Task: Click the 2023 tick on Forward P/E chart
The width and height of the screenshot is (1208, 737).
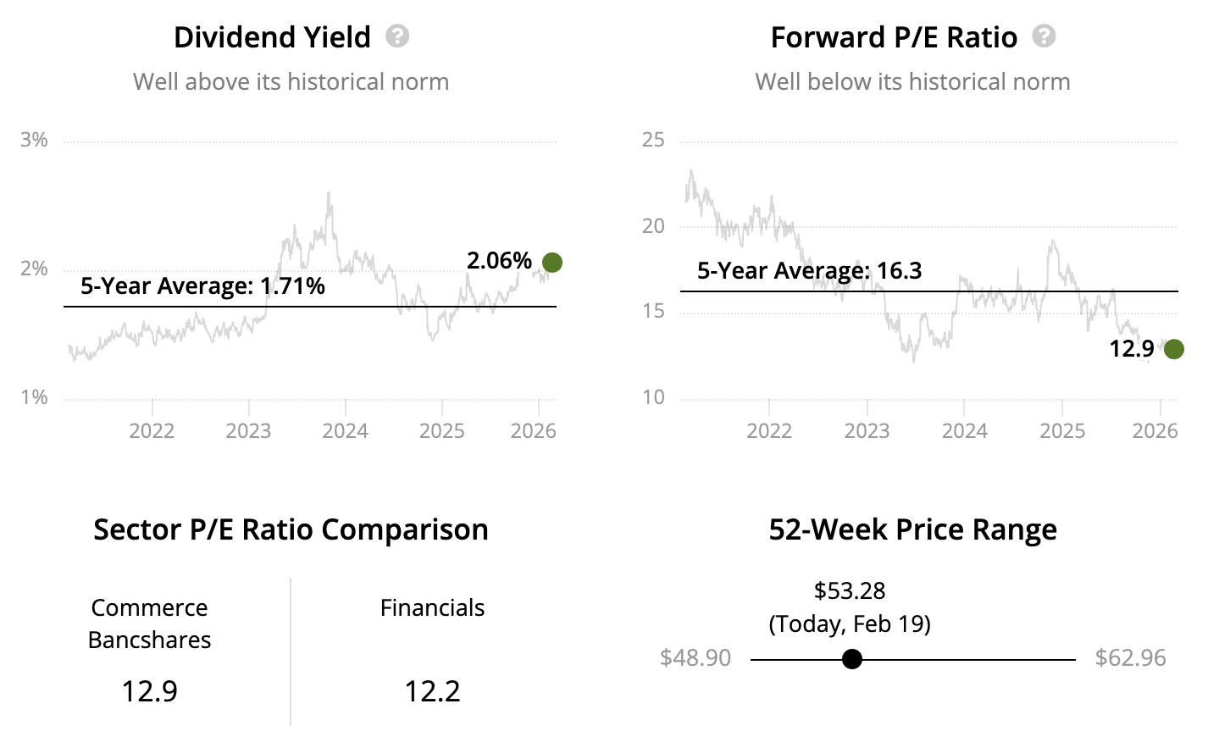Action: click(x=867, y=431)
